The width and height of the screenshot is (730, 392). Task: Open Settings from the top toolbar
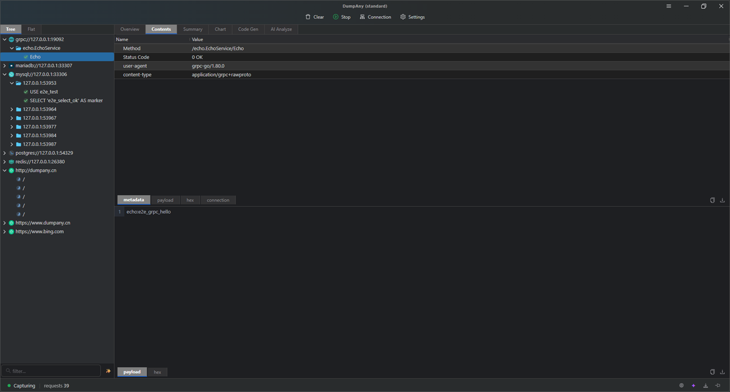(x=412, y=17)
